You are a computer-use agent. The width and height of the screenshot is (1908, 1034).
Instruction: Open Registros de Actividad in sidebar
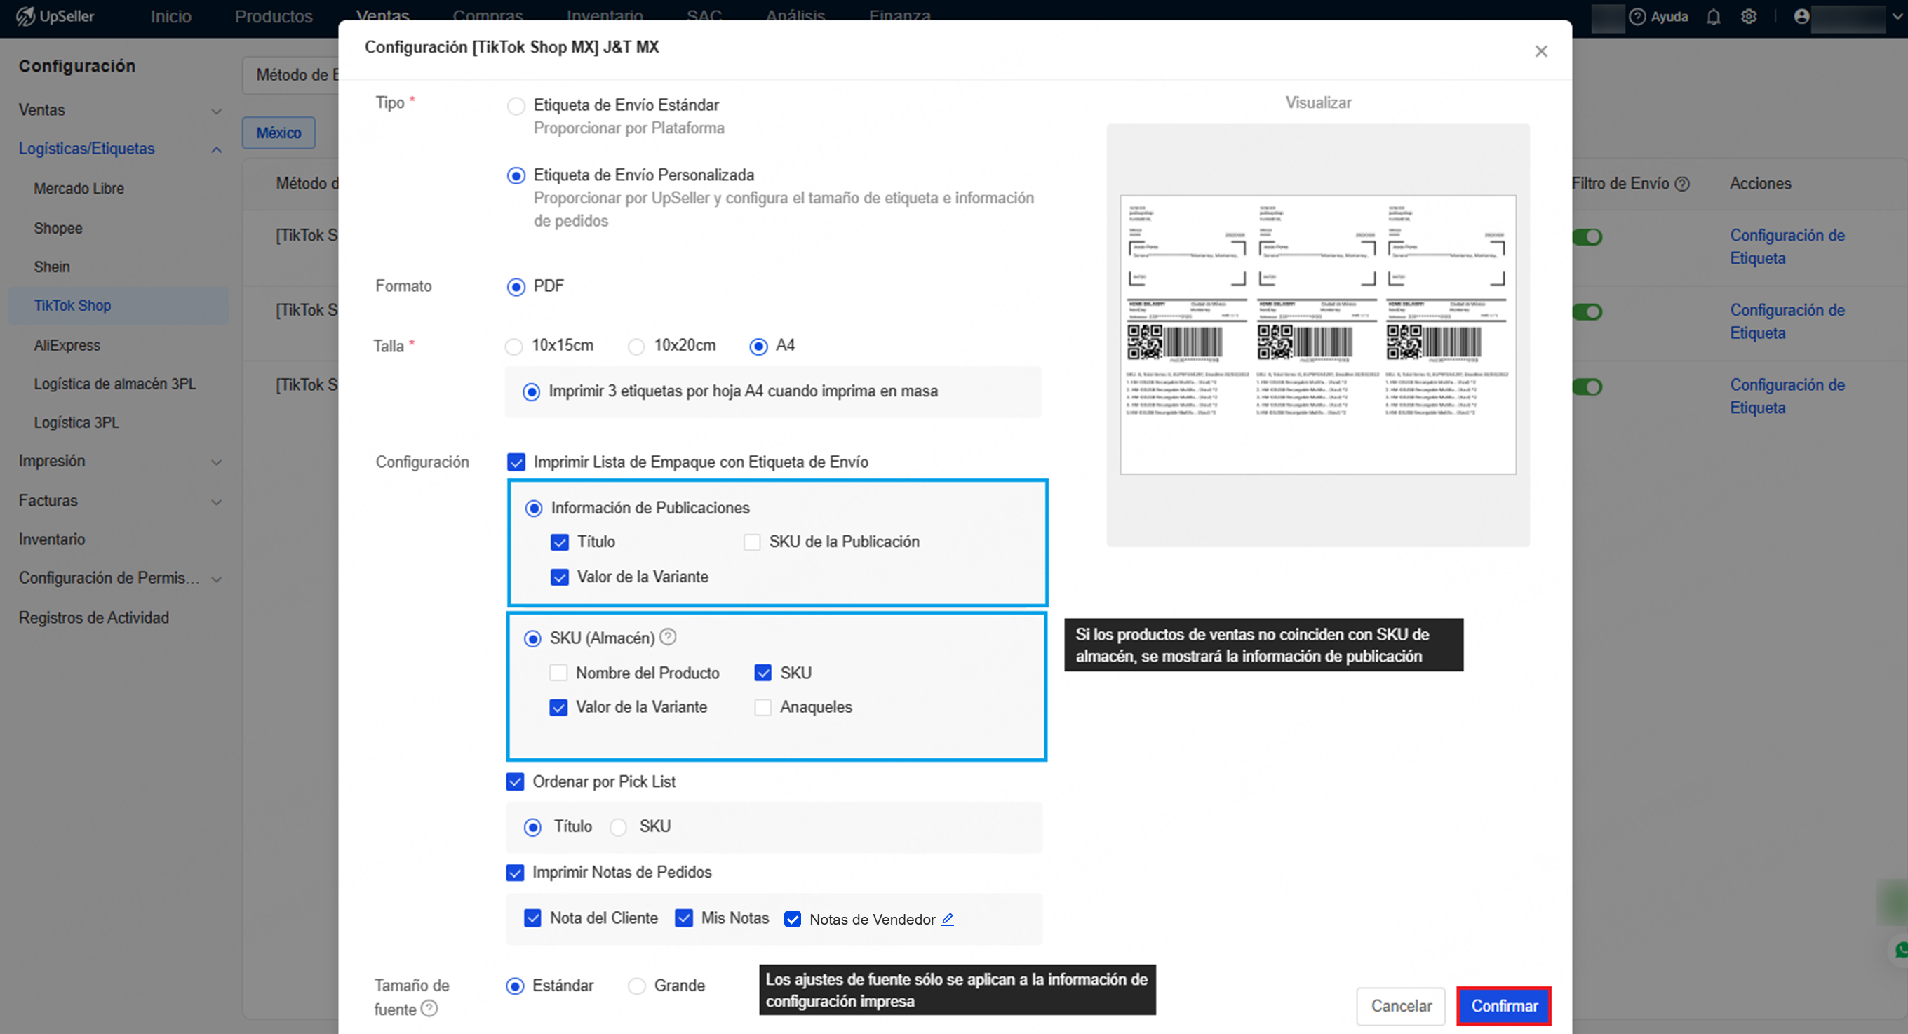coord(94,618)
